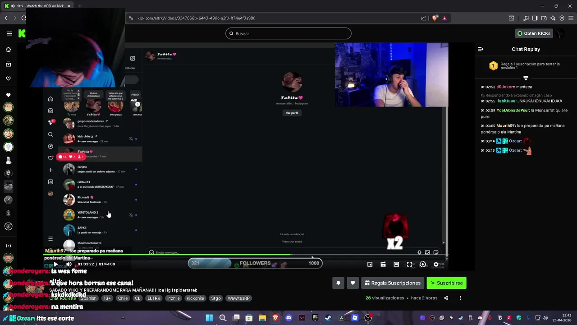Toggle follow heart button below video
577x325 pixels.
point(353,283)
